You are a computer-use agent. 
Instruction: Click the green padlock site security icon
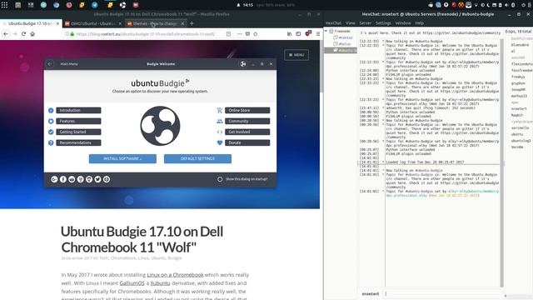pos(72,34)
